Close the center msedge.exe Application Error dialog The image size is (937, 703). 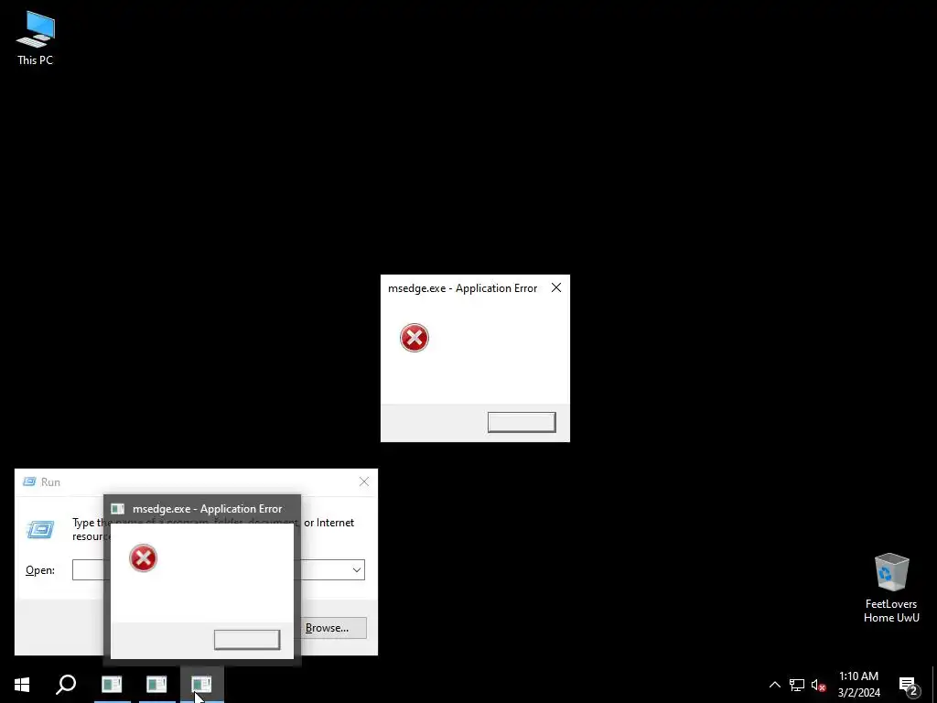(556, 288)
